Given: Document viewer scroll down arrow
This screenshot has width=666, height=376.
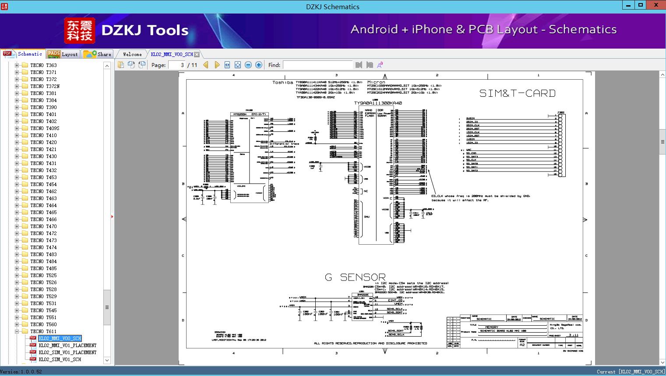Looking at the screenshot, I should (662, 362).
